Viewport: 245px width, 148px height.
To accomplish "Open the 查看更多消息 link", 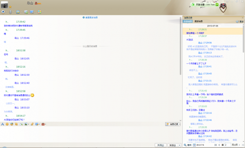I will coord(91,17).
